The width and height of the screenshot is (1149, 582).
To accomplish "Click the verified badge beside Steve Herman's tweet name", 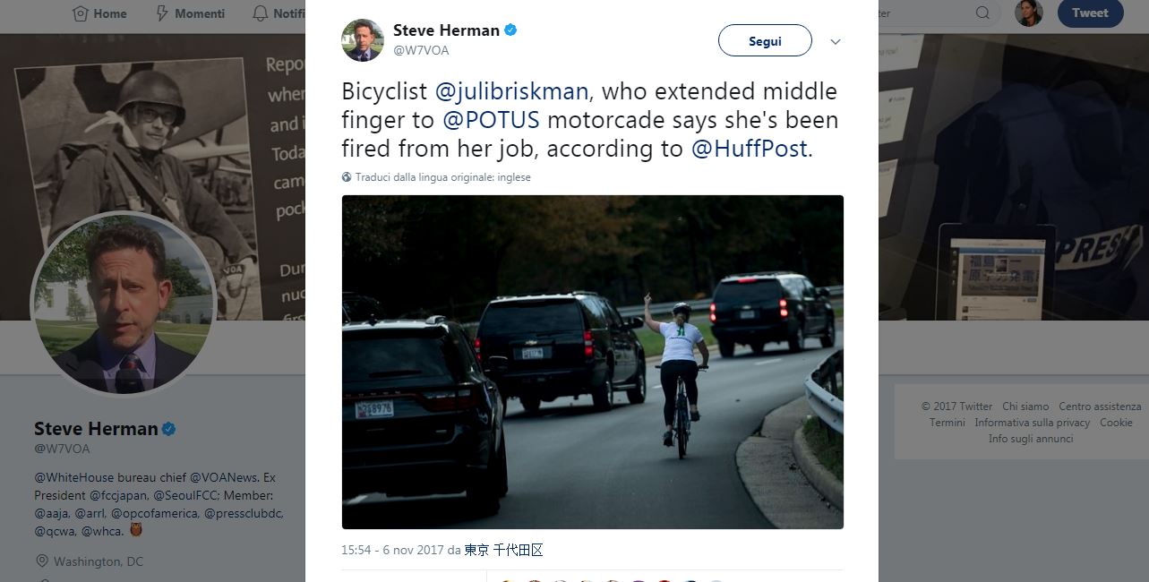I will (x=510, y=30).
